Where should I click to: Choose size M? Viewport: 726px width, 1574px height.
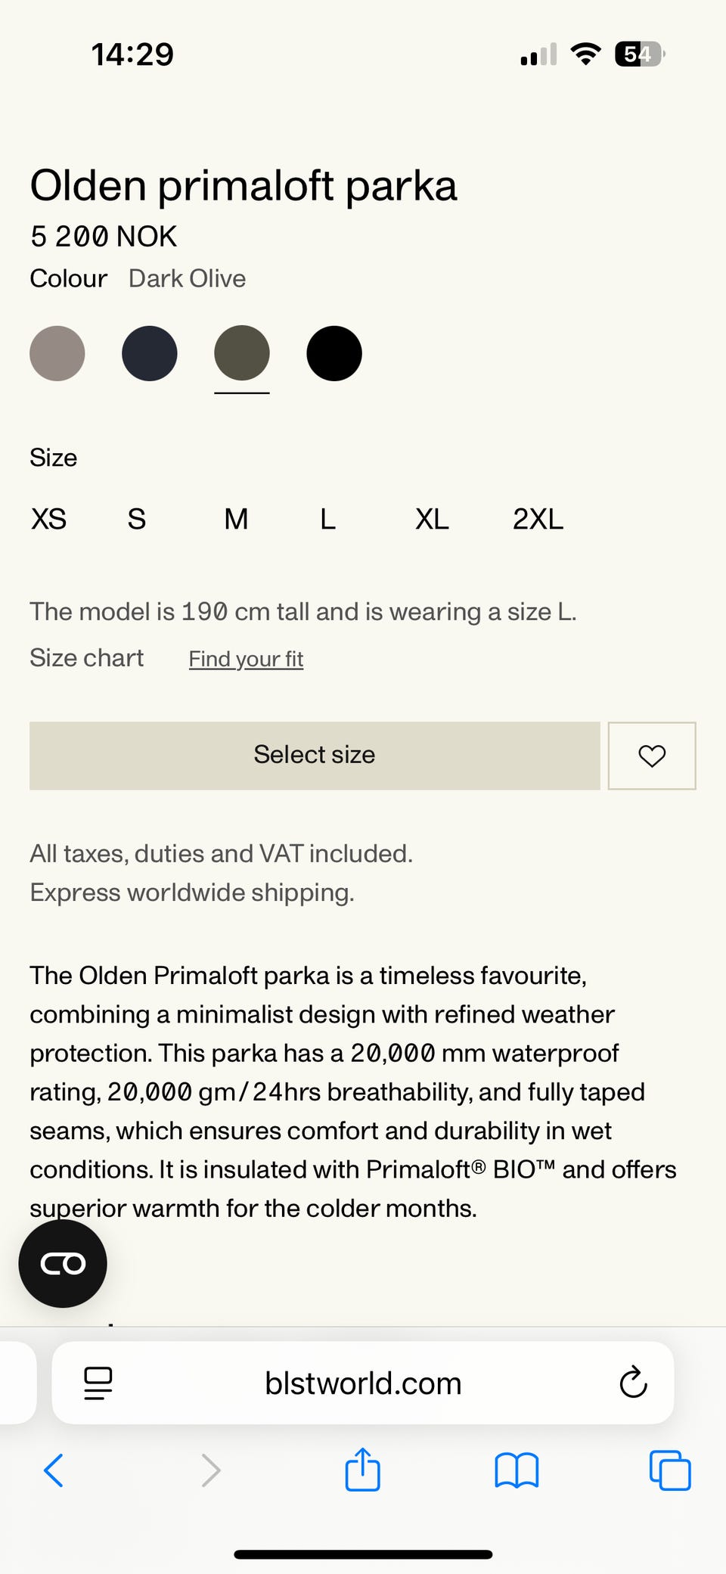[236, 519]
